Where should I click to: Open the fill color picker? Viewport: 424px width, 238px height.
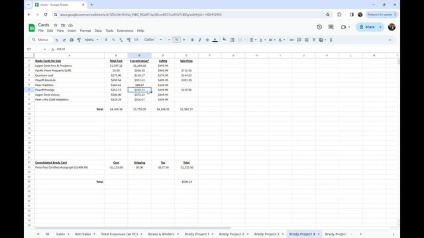(225, 40)
